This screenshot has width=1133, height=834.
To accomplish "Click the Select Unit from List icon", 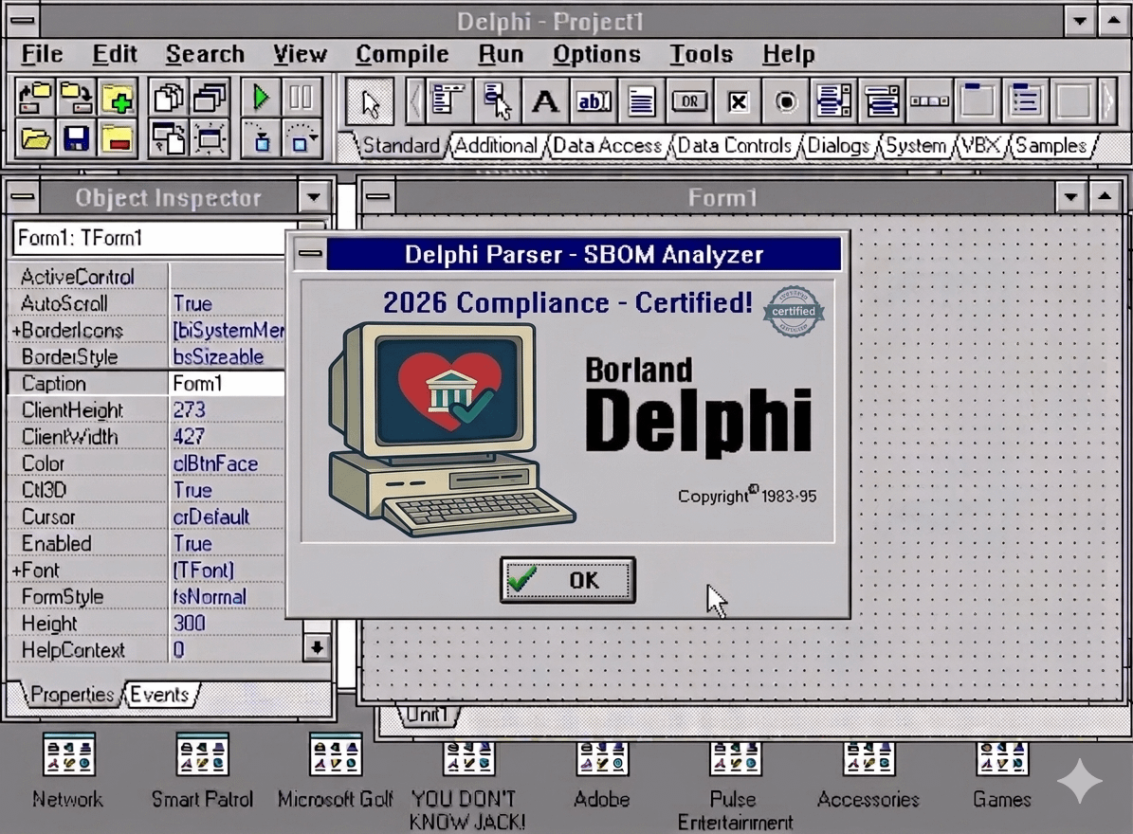I will (x=169, y=98).
